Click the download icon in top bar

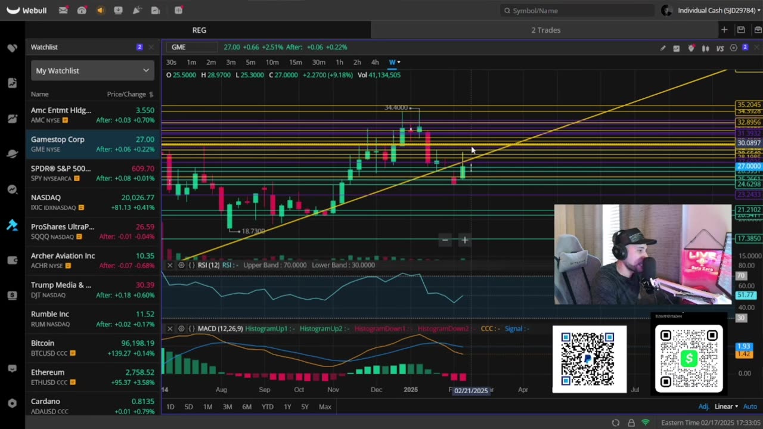118,10
